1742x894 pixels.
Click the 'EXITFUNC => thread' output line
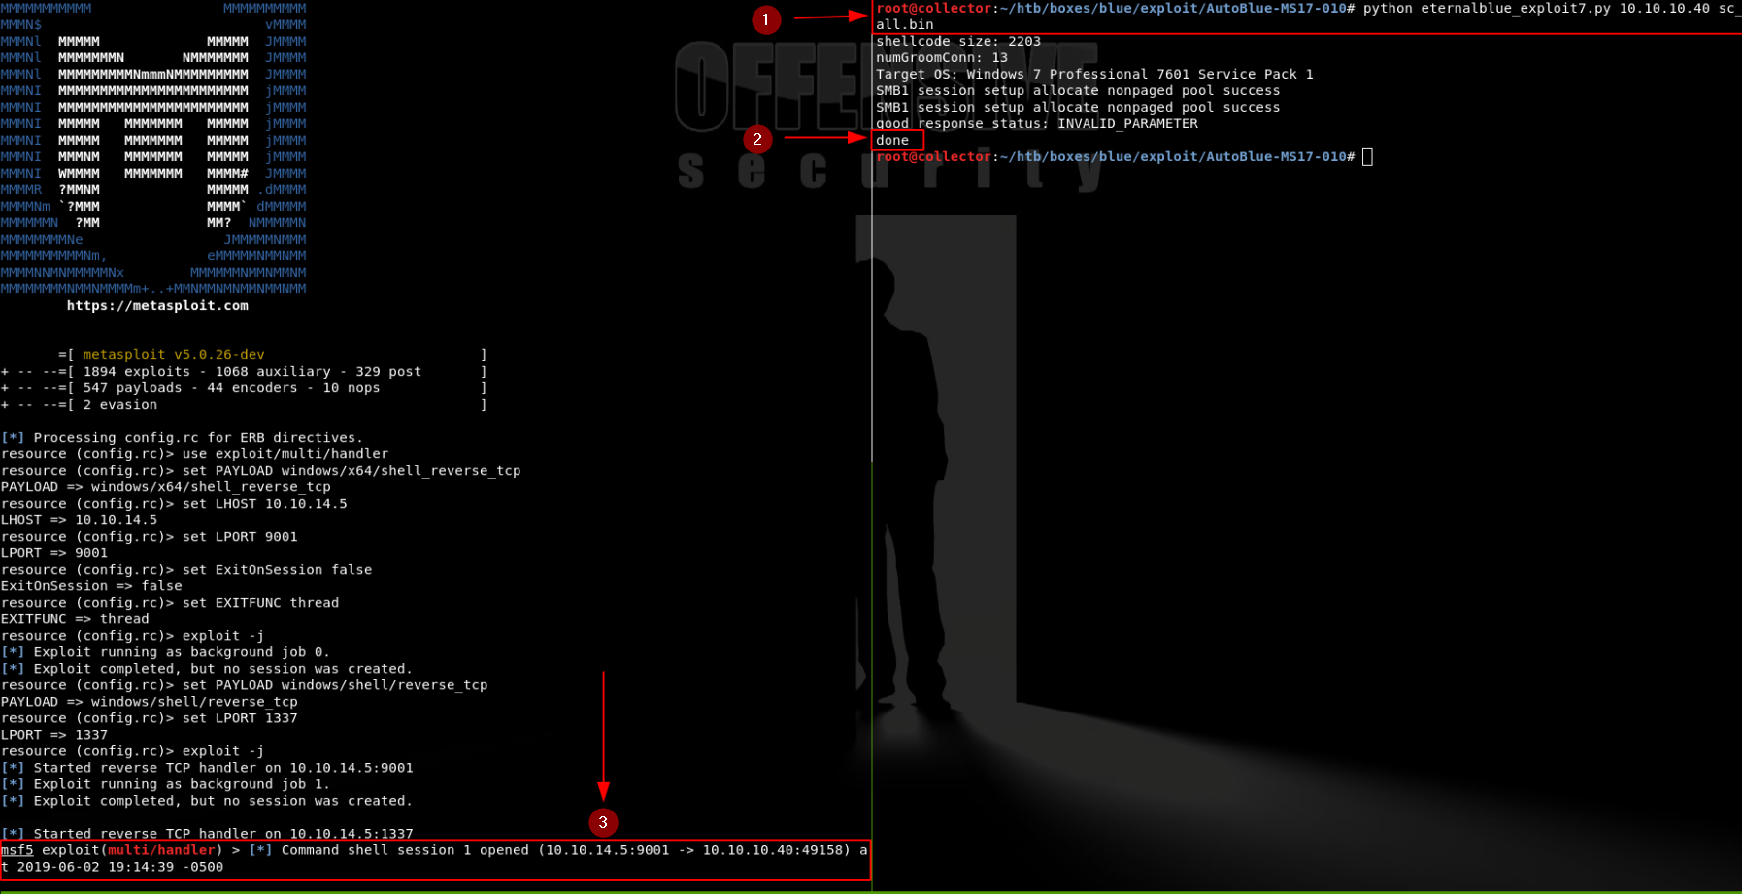(75, 619)
